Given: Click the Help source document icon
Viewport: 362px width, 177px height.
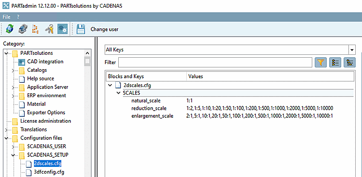Looking at the screenshot, I should click(22, 79).
